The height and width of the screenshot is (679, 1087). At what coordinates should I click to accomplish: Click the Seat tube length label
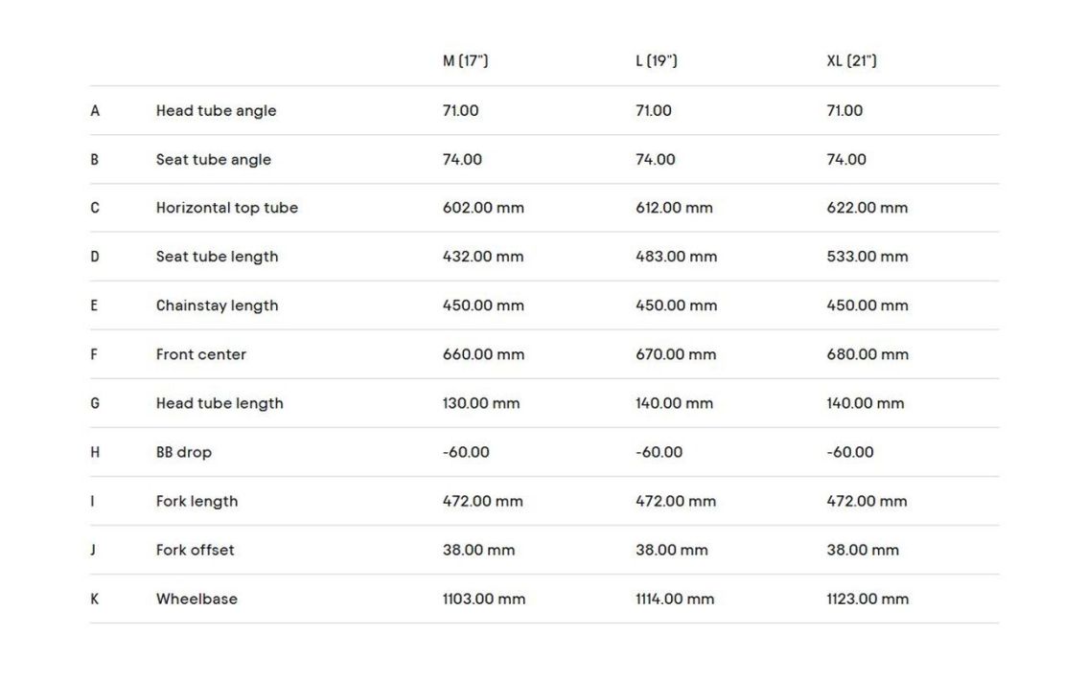(217, 257)
